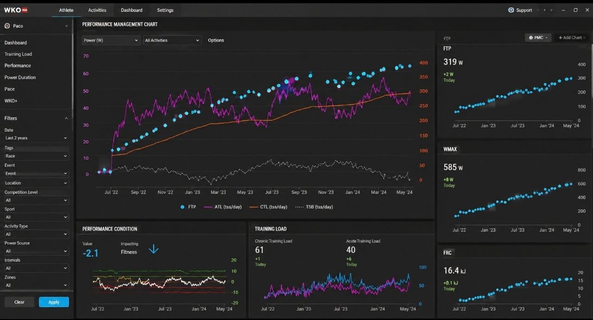Image resolution: width=593 pixels, height=320 pixels.
Task: Open the Settings tab
Action: click(165, 10)
